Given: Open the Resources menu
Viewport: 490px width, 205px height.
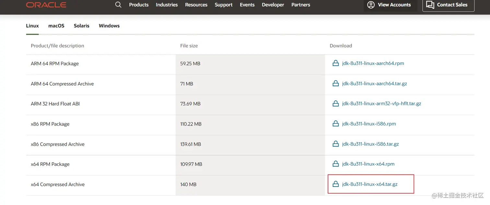Looking at the screenshot, I should pos(196,5).
